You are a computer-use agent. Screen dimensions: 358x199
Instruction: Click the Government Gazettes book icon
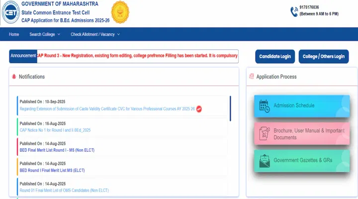(264, 160)
